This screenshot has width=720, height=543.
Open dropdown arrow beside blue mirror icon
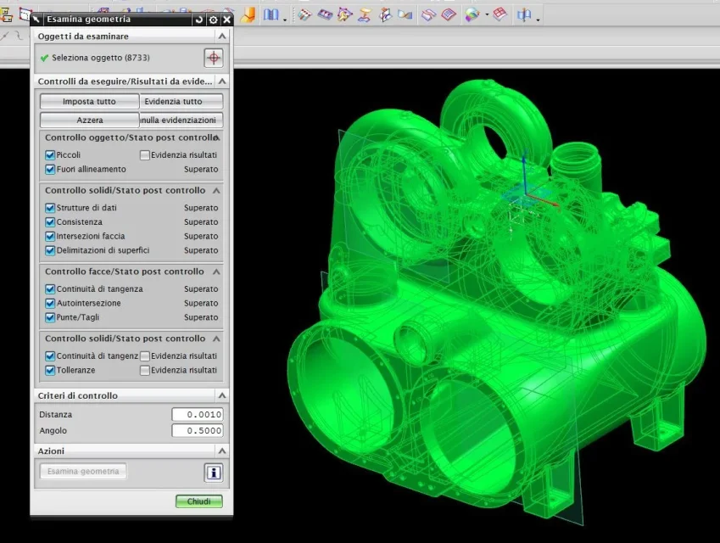pos(538,20)
